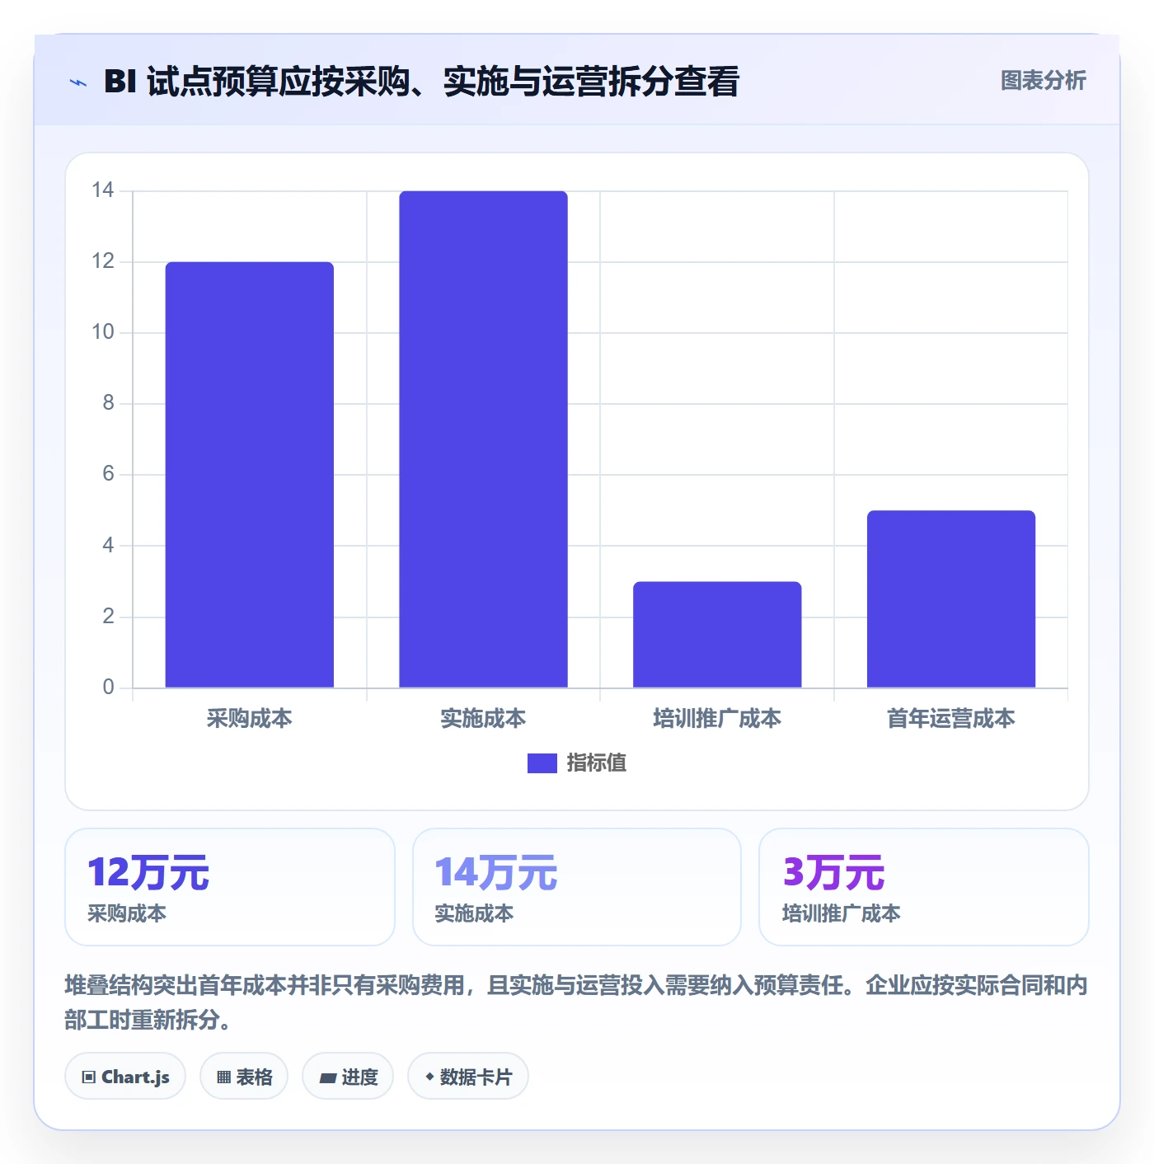Screen dimensions: 1154x1164
Task: Click the y-axis value 0
Action: click(x=108, y=688)
